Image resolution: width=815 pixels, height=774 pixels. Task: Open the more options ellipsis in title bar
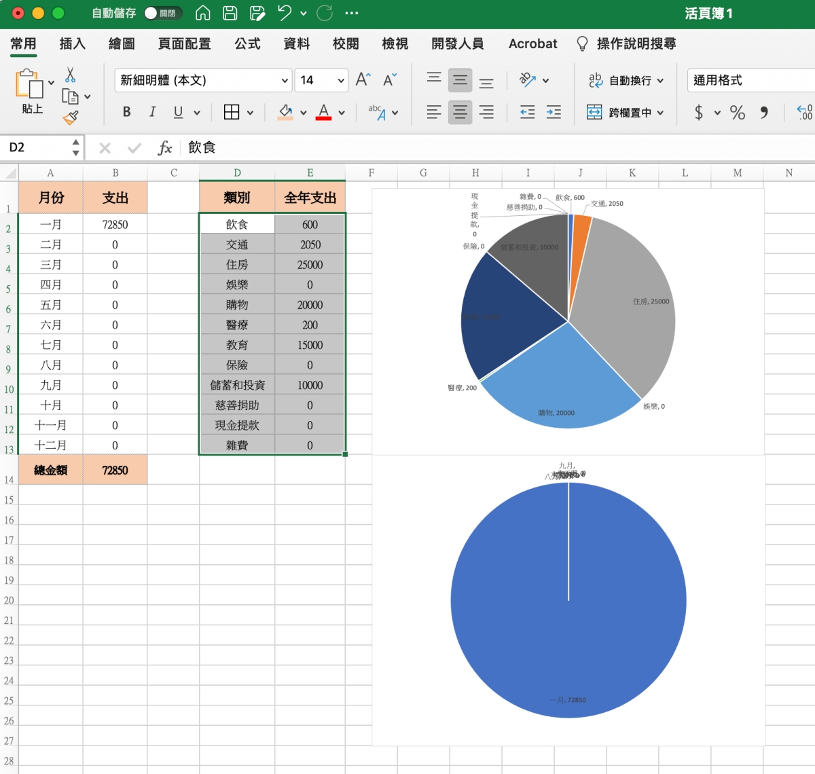tap(351, 13)
